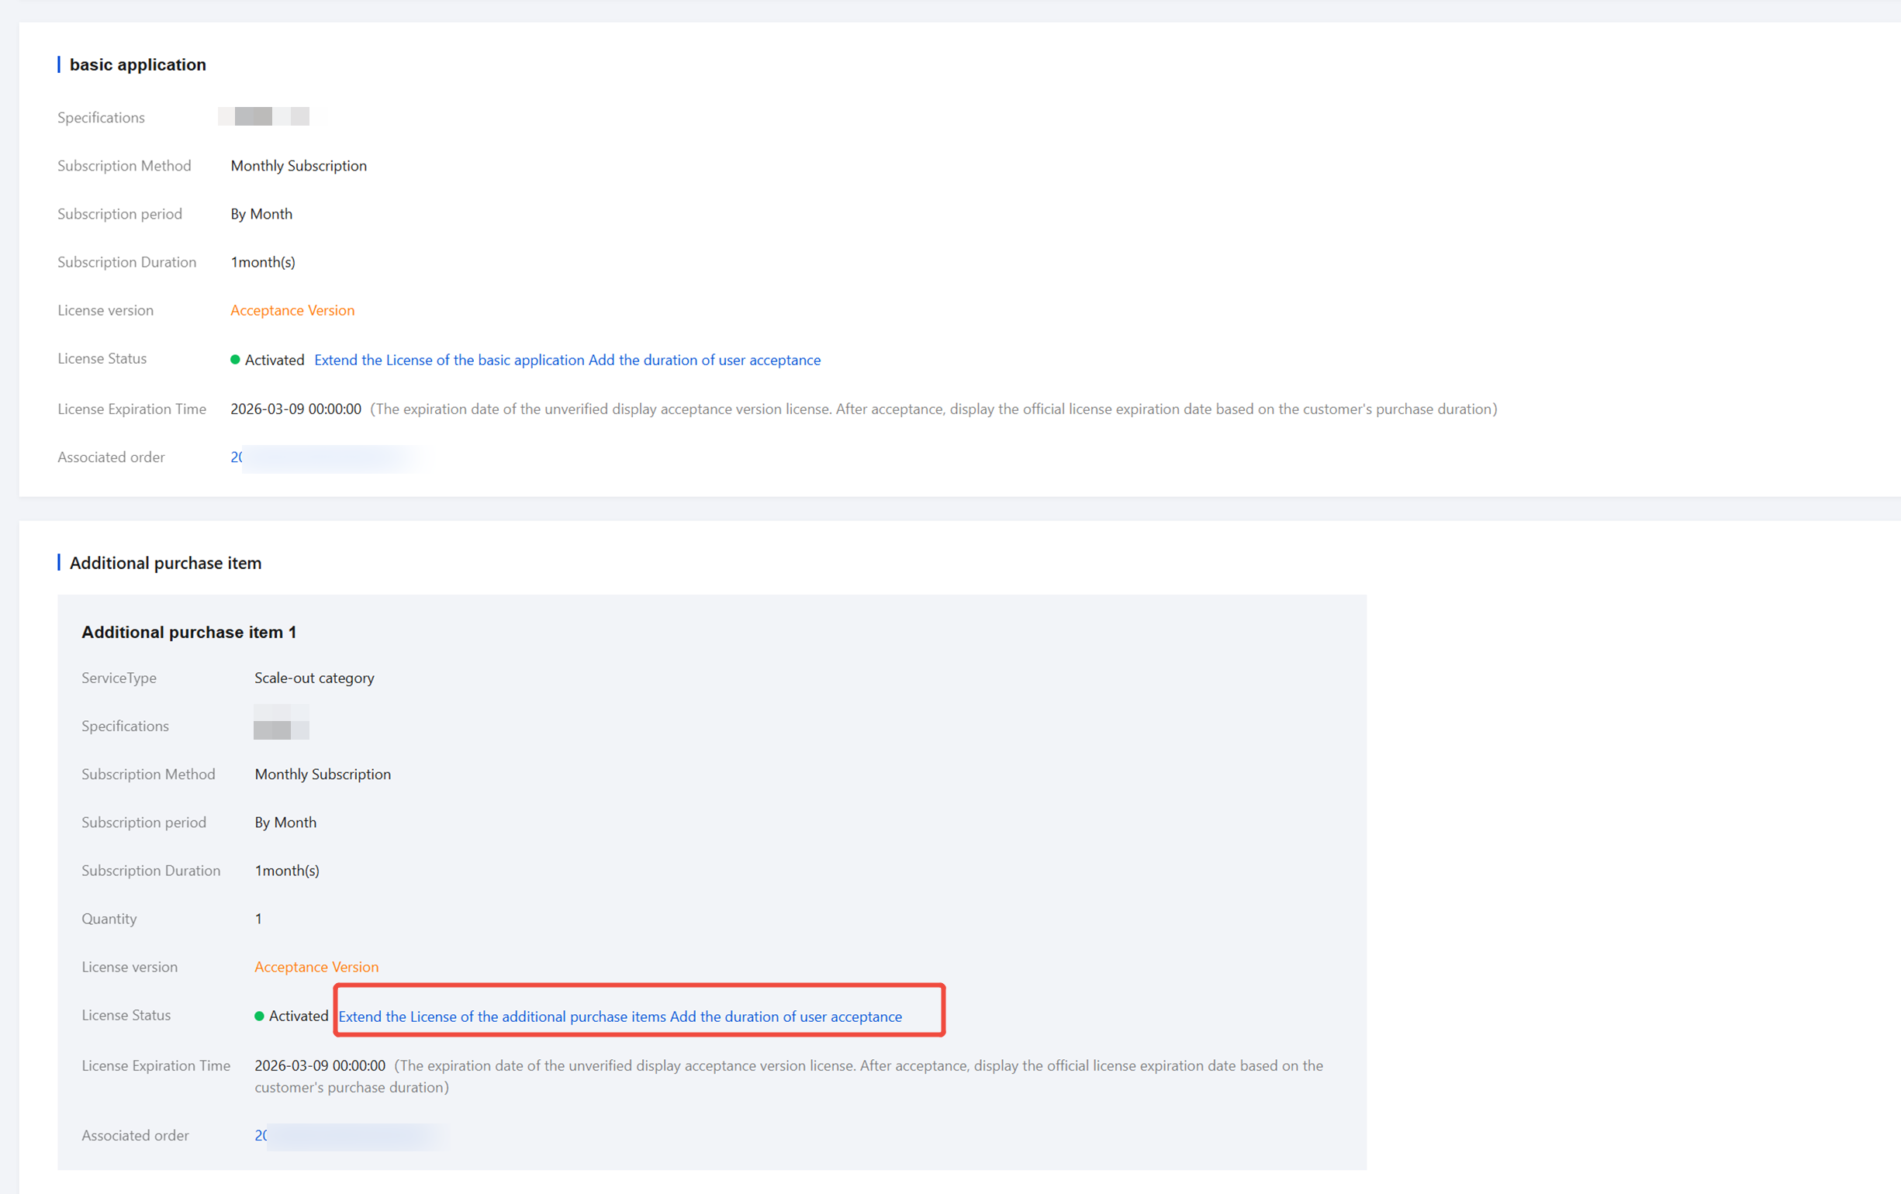Click the 'Scale-out category' ServiceType value
This screenshot has width=1901, height=1194.
click(313, 678)
